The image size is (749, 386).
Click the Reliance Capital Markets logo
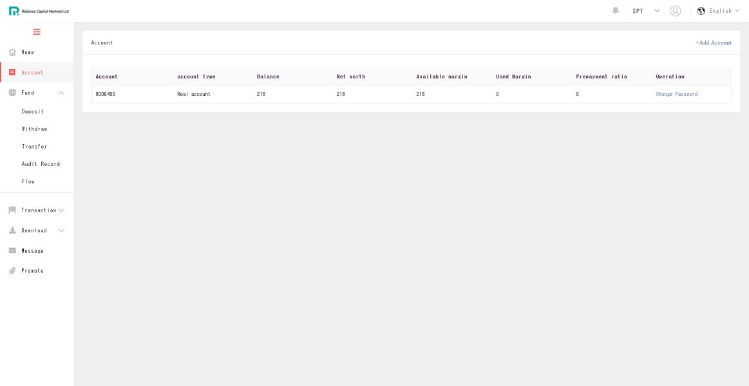click(x=39, y=11)
